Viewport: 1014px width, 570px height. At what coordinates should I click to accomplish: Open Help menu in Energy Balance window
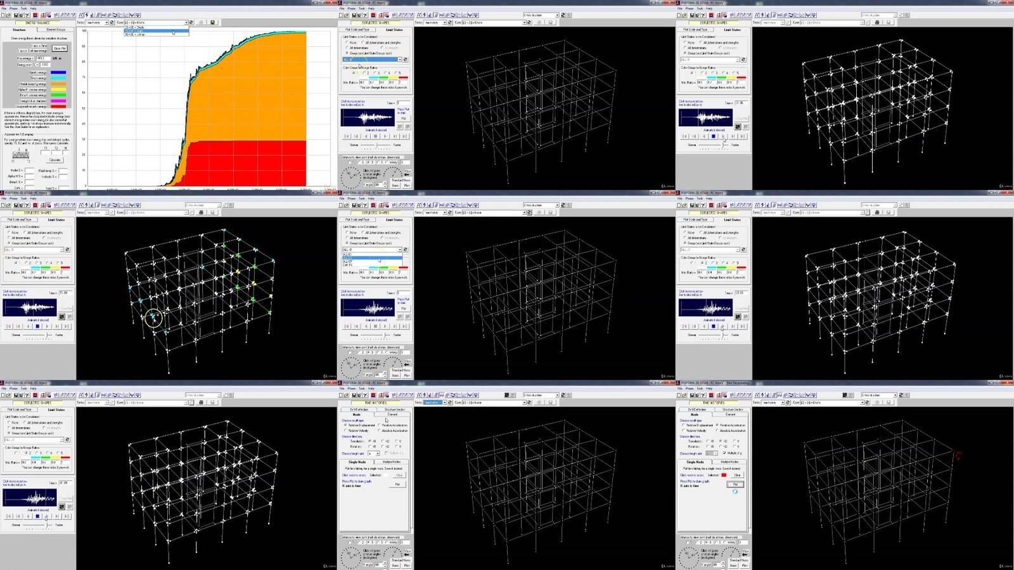(x=33, y=8)
